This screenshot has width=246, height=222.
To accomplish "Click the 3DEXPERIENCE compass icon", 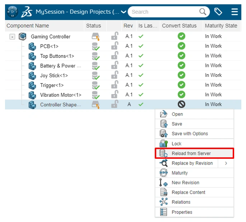I will (x=13, y=12).
